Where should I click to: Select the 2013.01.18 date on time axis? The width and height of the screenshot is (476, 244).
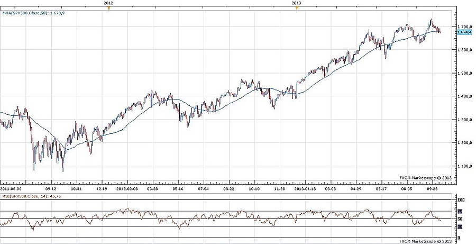(305, 188)
